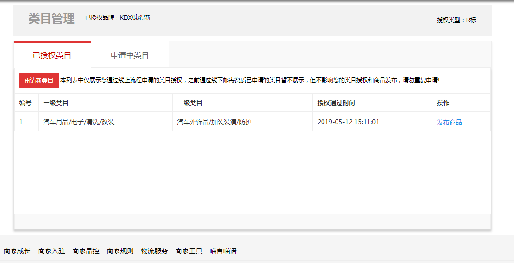Open the 商家规则 footer link
Image resolution: width=514 pixels, height=263 pixels.
point(120,251)
